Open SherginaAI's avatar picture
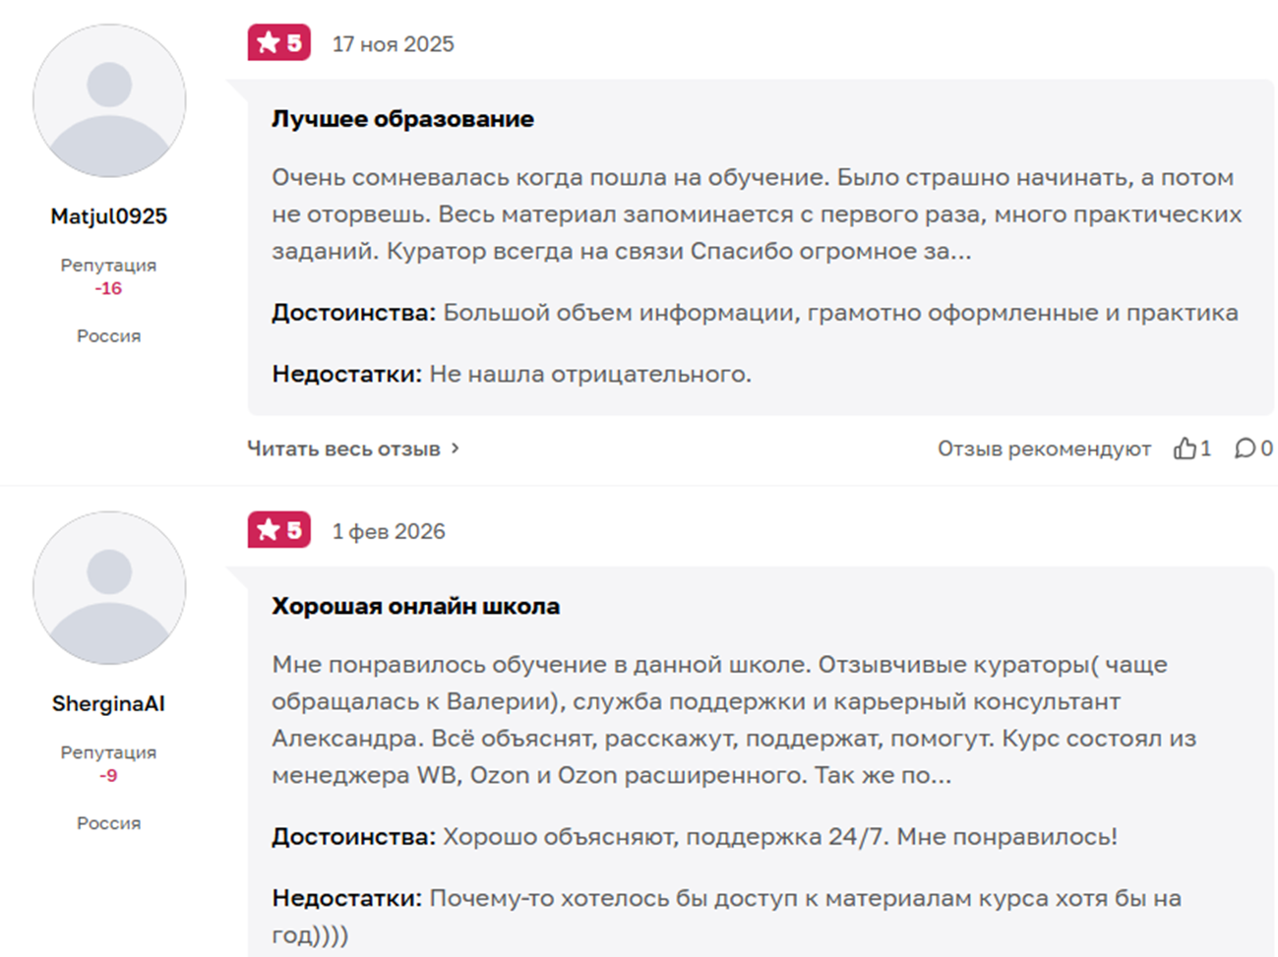Screen dimensions: 1278x957 coord(109,588)
